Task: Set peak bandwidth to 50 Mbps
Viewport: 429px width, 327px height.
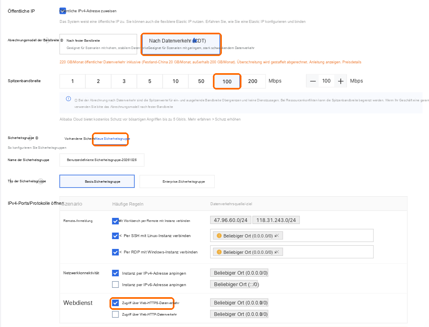Action: [x=201, y=81]
